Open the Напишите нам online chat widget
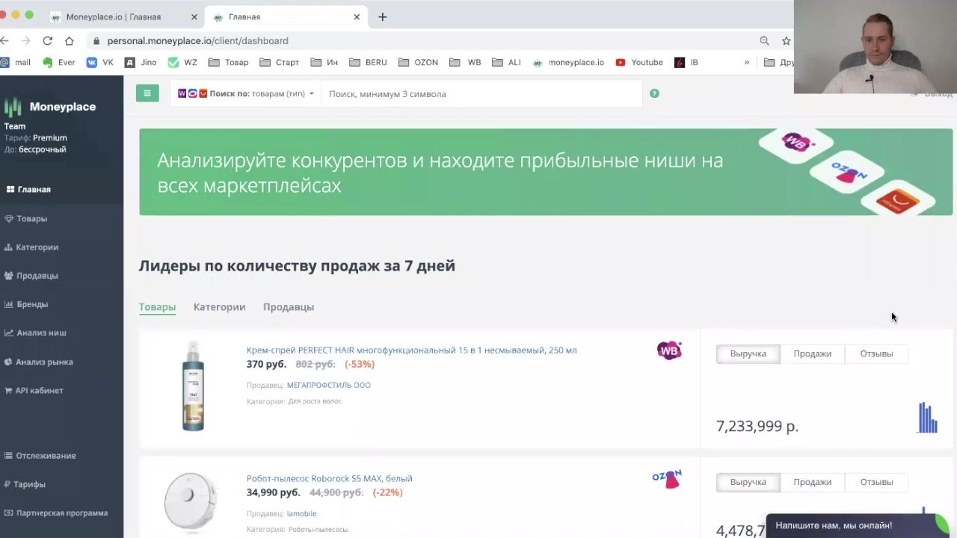The height and width of the screenshot is (538, 957). [858, 525]
